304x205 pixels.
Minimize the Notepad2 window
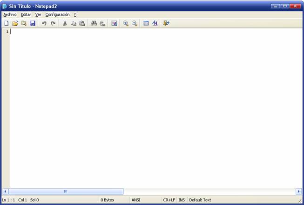click(x=275, y=6)
